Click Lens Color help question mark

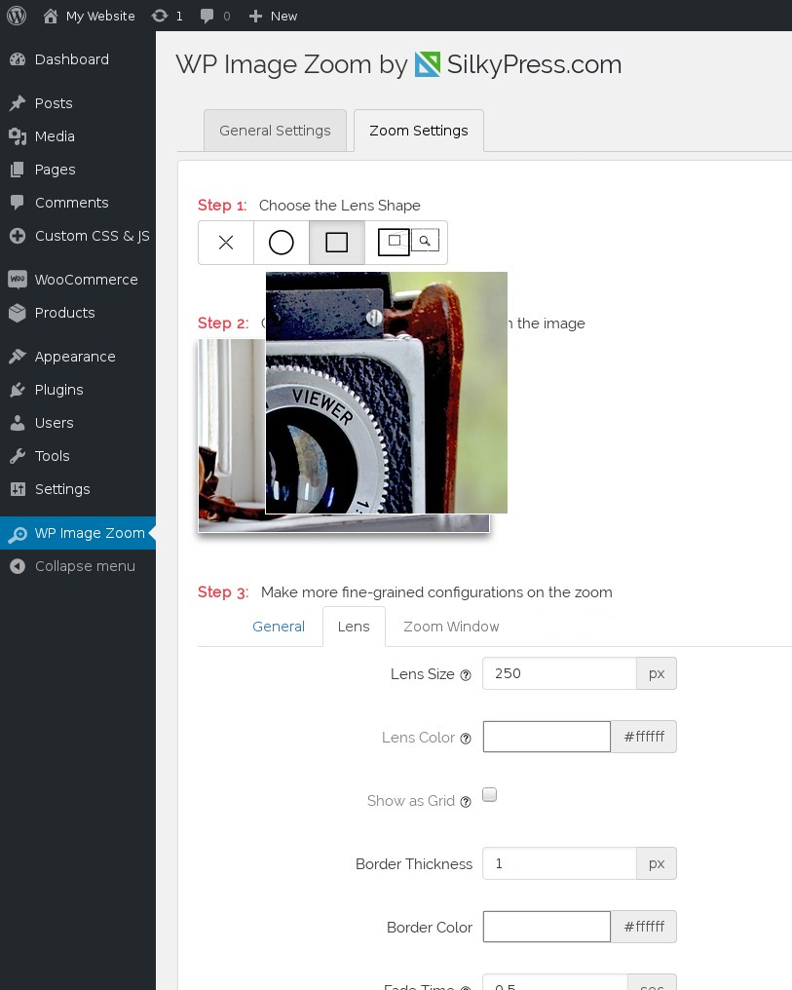click(x=466, y=738)
